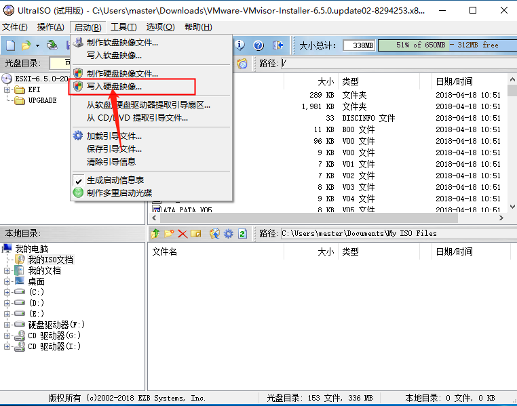Click the local go-up-folder icon
517x406 pixels.
(155, 233)
